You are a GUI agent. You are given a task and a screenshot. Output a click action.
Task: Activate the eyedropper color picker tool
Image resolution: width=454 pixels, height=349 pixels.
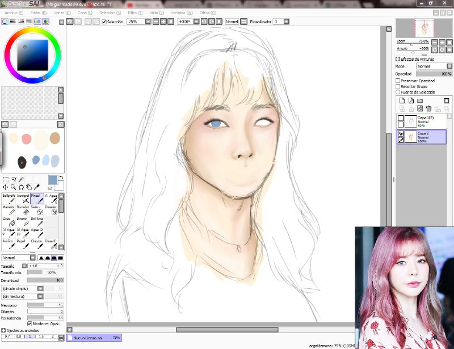click(x=36, y=187)
